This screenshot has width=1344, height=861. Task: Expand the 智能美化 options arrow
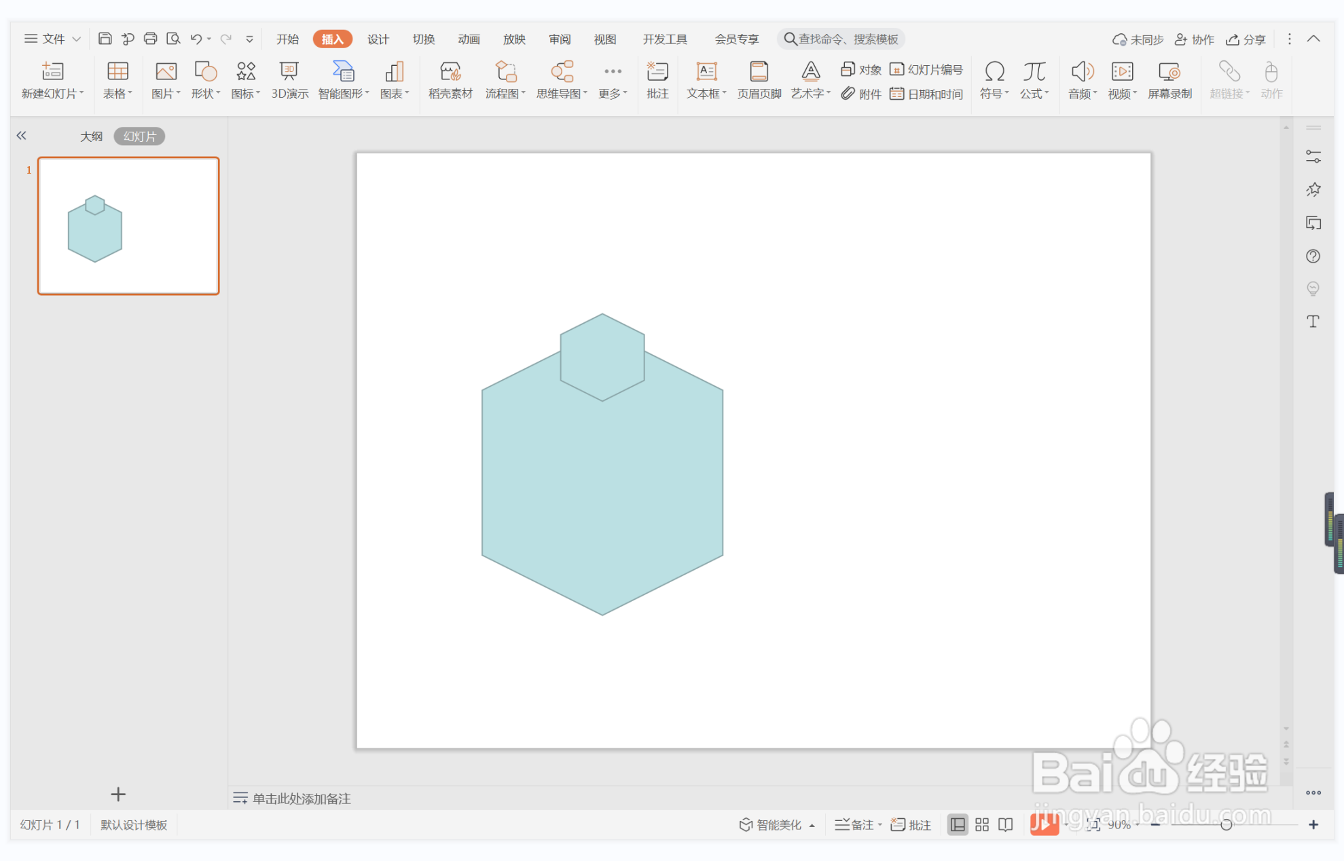click(x=812, y=825)
